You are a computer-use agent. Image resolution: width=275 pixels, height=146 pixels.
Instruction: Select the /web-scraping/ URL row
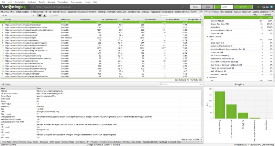coord(101,48)
